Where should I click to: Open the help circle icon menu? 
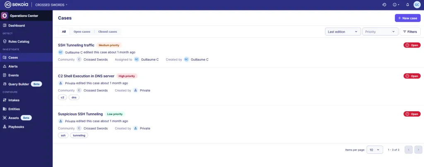396,5
